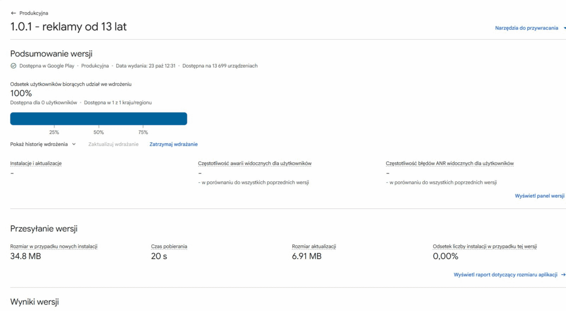
Task: Click the Wyniki wersji heading
Action: [34, 302]
